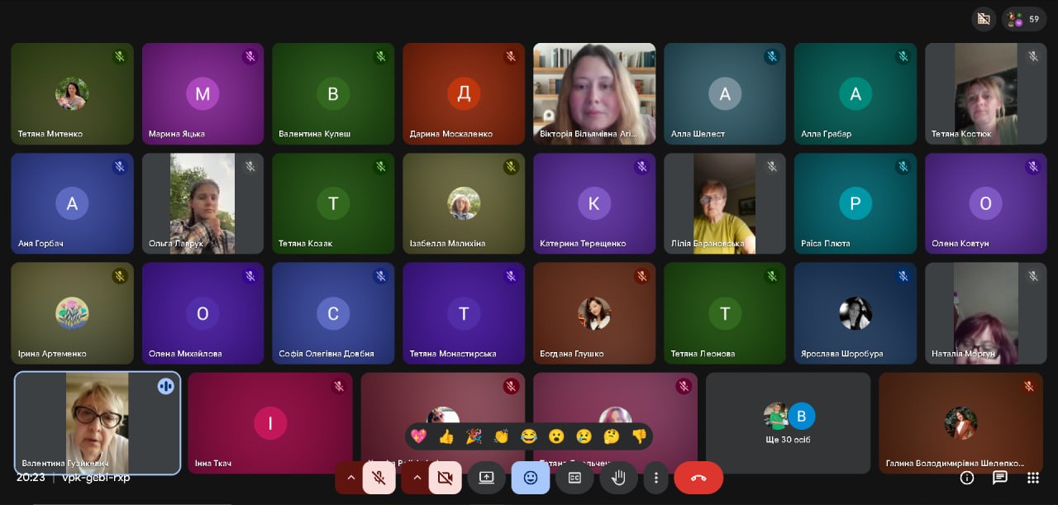Open the raise hand control
This screenshot has width=1058, height=505.
618,478
